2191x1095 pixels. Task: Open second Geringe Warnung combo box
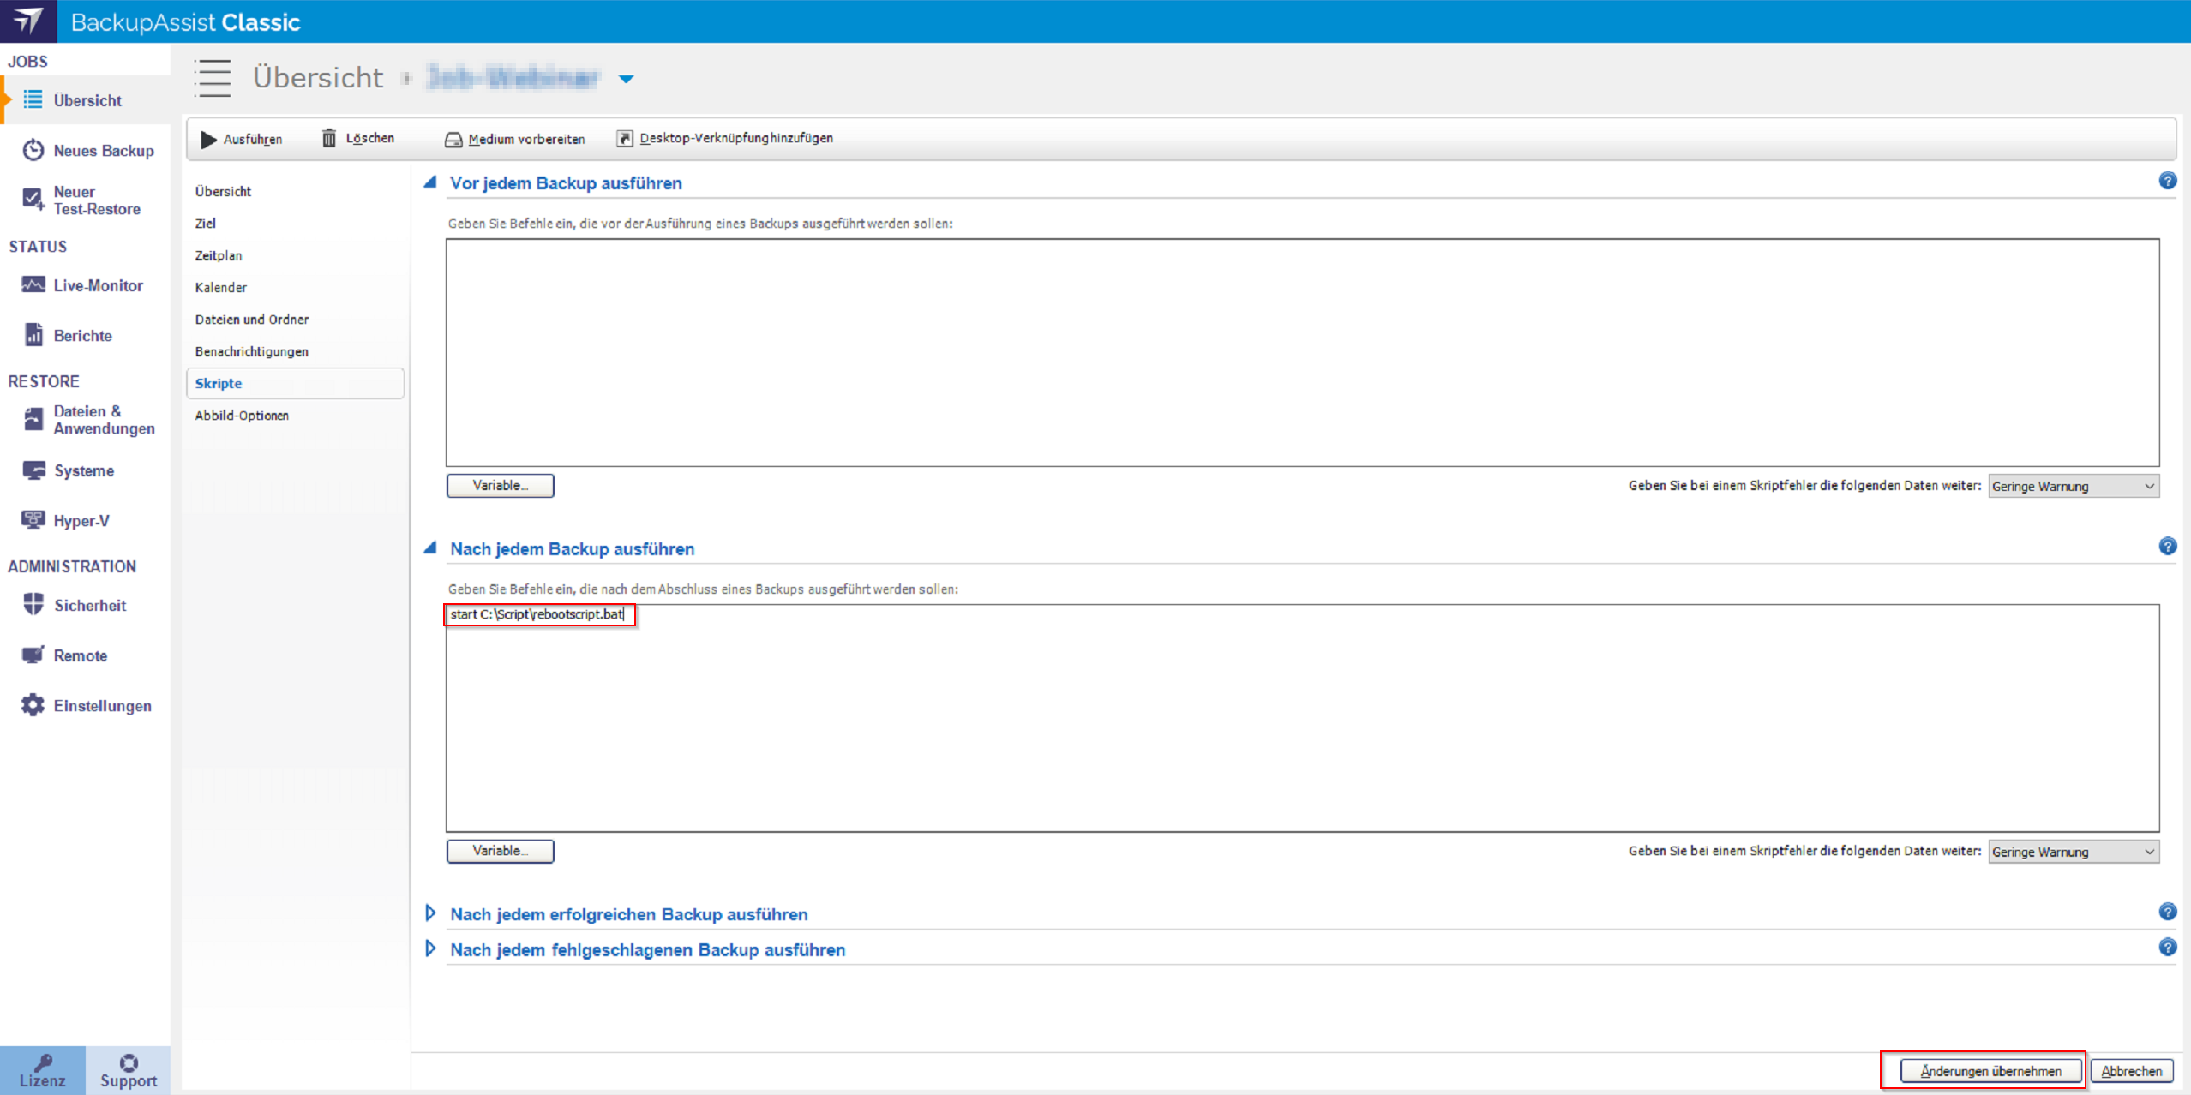coord(2073,852)
